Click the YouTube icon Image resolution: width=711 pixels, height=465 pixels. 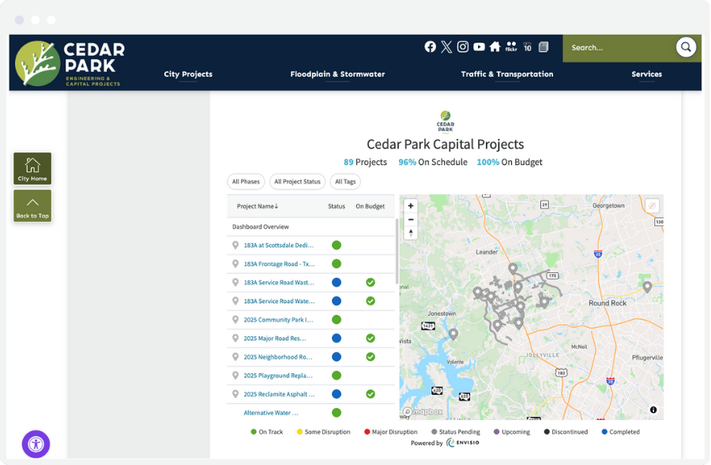[x=479, y=47]
